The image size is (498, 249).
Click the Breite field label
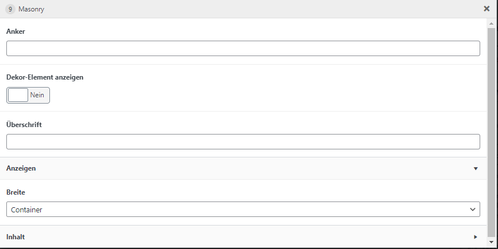coord(16,192)
